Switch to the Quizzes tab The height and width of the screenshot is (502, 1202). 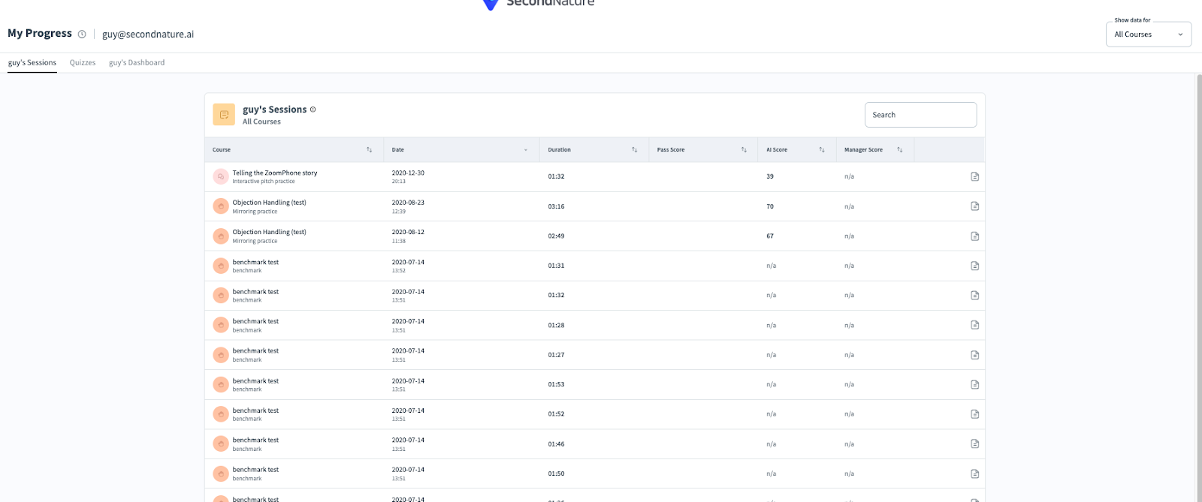(x=83, y=63)
